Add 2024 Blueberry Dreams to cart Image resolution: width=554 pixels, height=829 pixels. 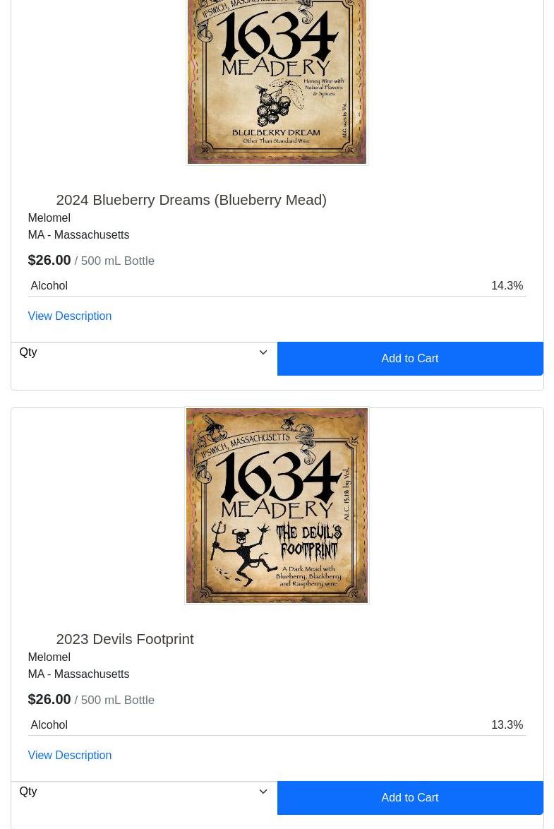point(410,359)
